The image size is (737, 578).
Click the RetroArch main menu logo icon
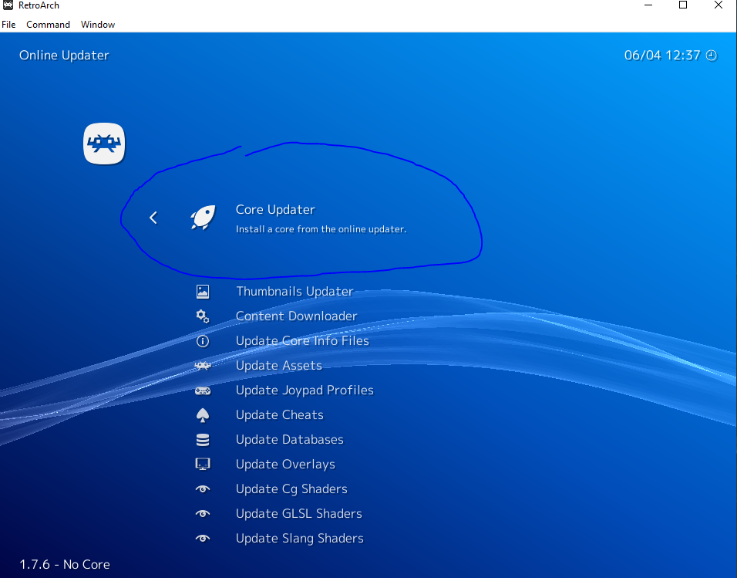pyautogui.click(x=104, y=144)
